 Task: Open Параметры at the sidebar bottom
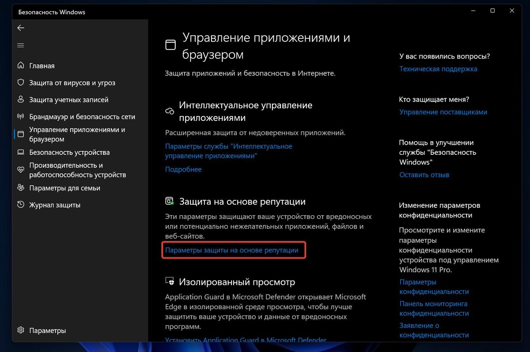(47, 330)
